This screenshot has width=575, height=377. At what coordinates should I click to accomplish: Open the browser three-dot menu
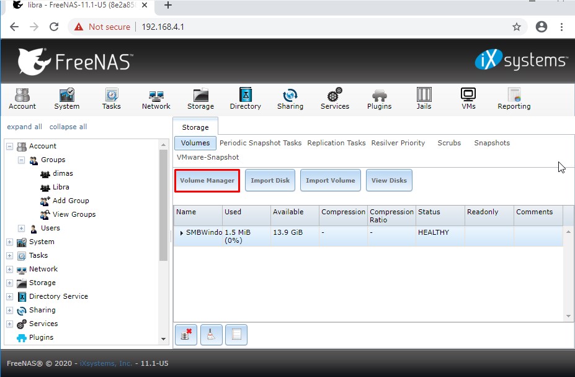coord(561,27)
